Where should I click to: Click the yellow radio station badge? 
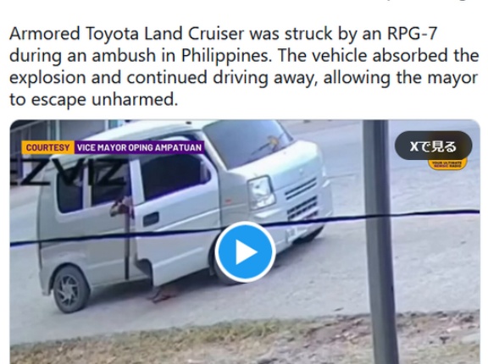point(447,164)
